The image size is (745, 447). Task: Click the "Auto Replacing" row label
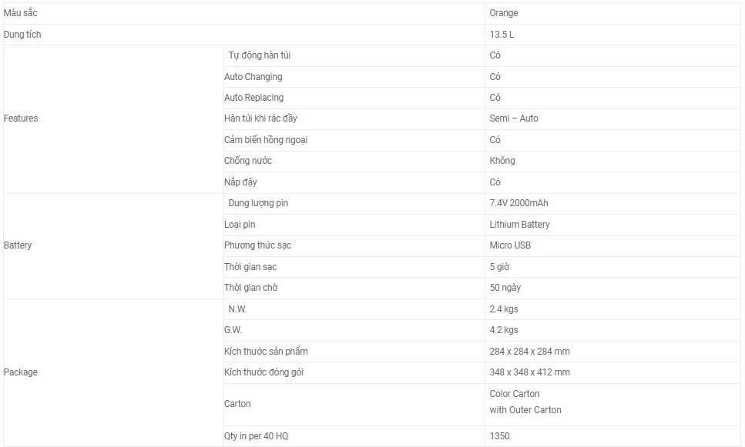pyautogui.click(x=254, y=98)
